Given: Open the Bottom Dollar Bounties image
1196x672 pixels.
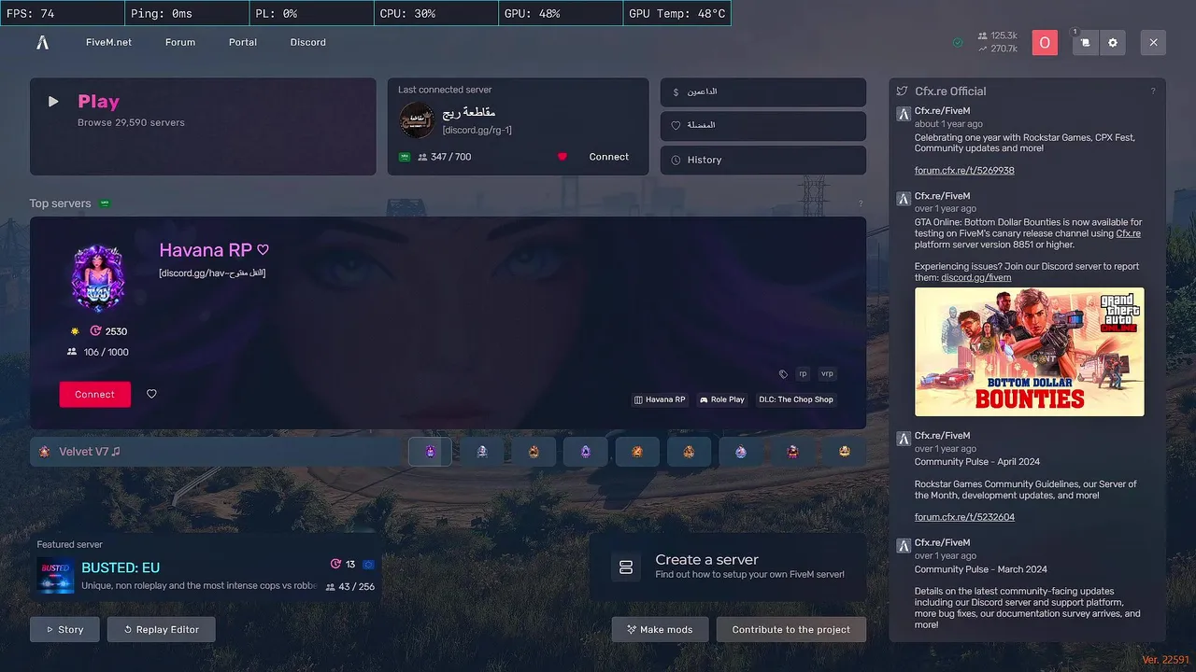Looking at the screenshot, I should [x=1029, y=352].
